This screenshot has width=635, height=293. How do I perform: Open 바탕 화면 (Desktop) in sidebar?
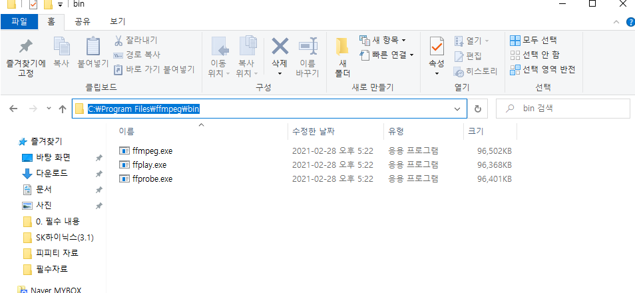click(53, 157)
